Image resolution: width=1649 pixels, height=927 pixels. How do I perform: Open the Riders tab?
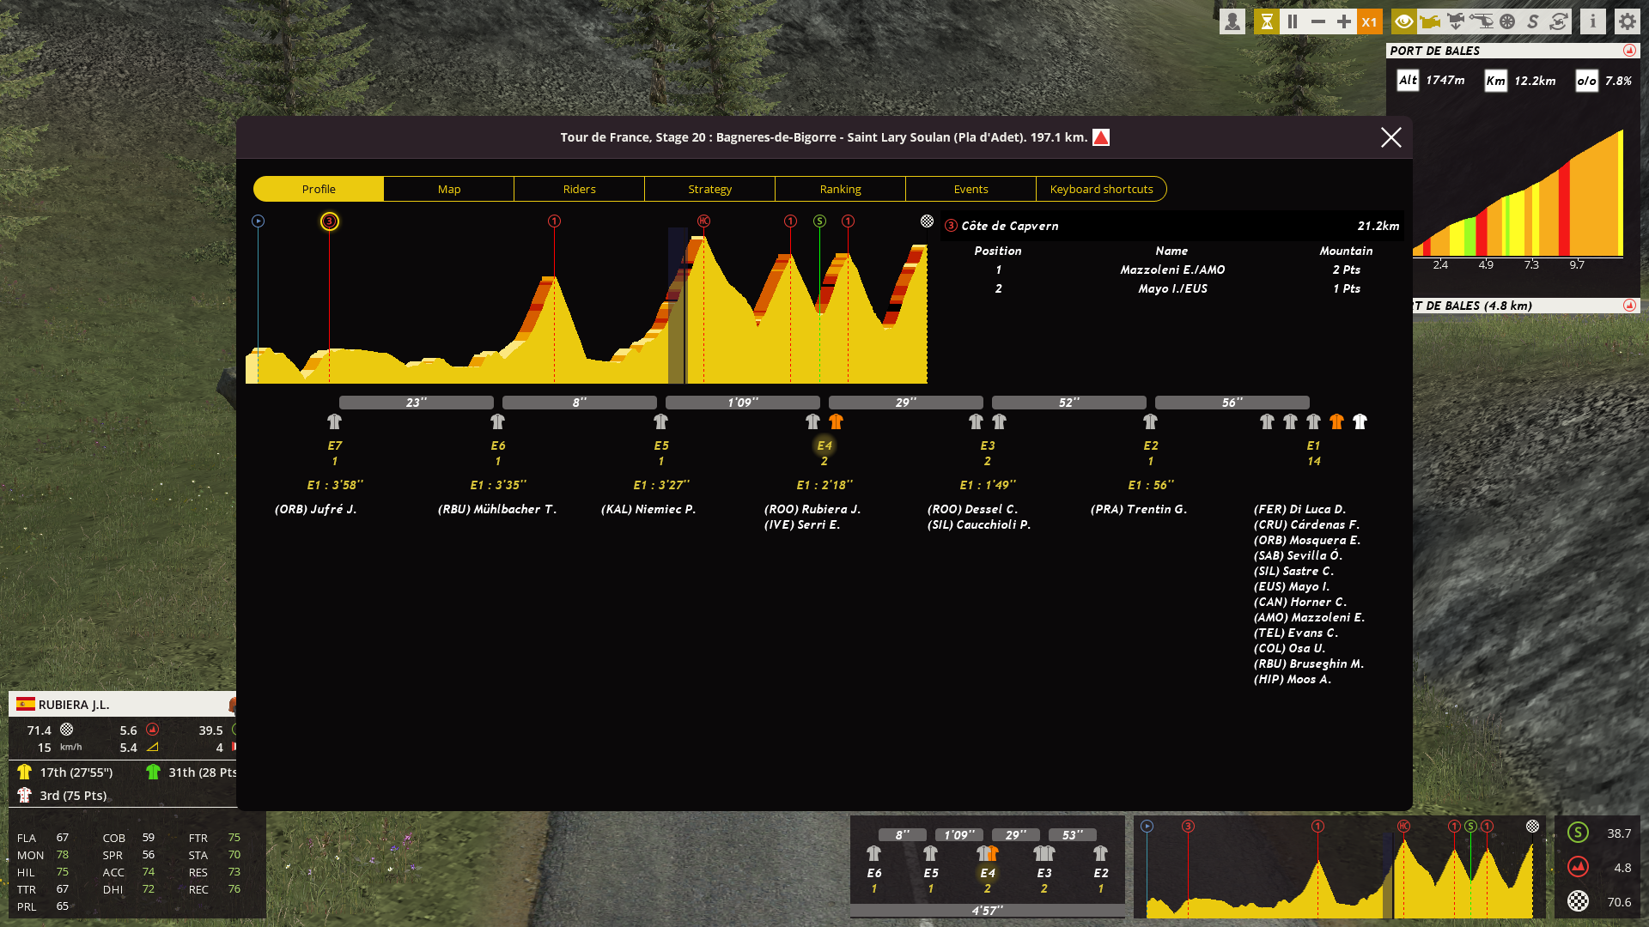pyautogui.click(x=580, y=189)
